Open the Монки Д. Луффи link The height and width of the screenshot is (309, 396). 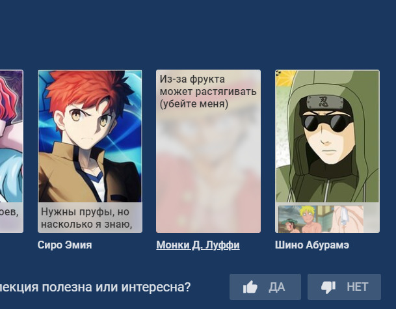click(x=198, y=245)
